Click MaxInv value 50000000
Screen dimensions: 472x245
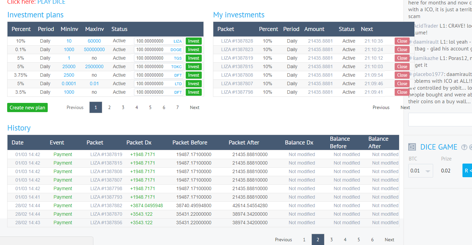94,49
